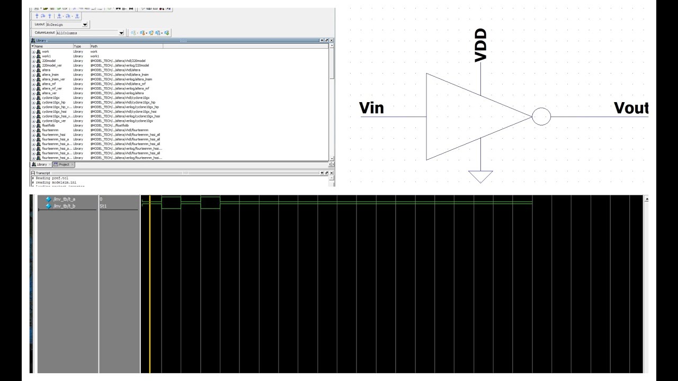Click the cyclone10gx_hip library icon
678x381 pixels.
tap(38, 102)
